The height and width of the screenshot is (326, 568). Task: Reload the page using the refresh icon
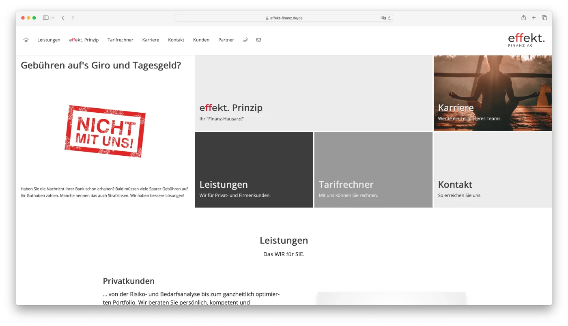(x=389, y=17)
